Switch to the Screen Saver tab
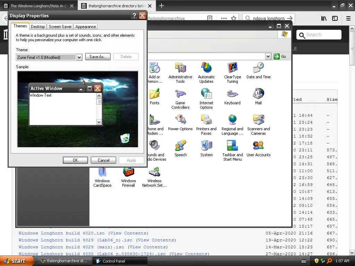Image resolution: width=355 pixels, height=266 pixels. [60, 27]
